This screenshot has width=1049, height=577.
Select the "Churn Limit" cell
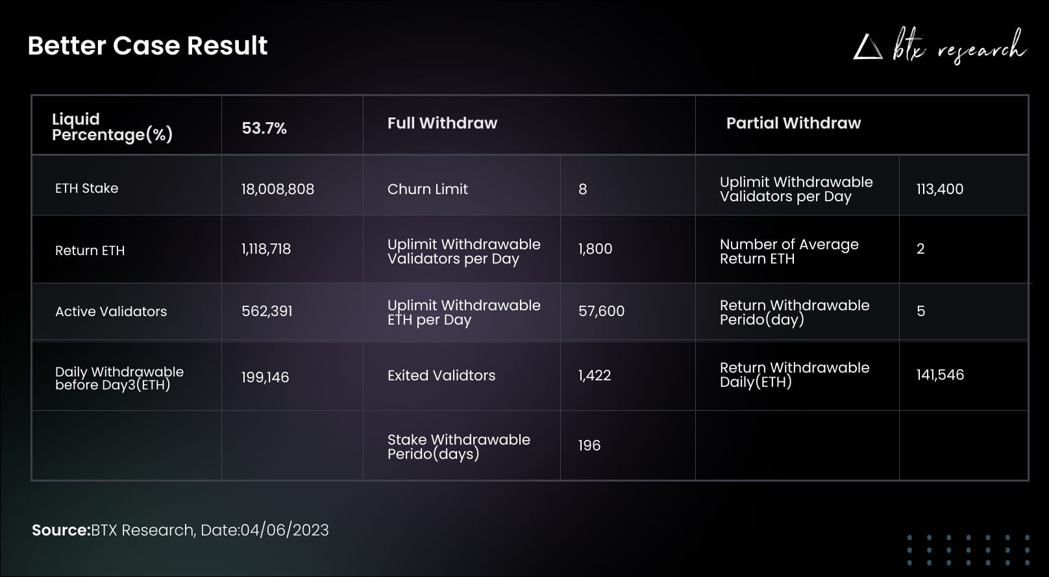428,189
